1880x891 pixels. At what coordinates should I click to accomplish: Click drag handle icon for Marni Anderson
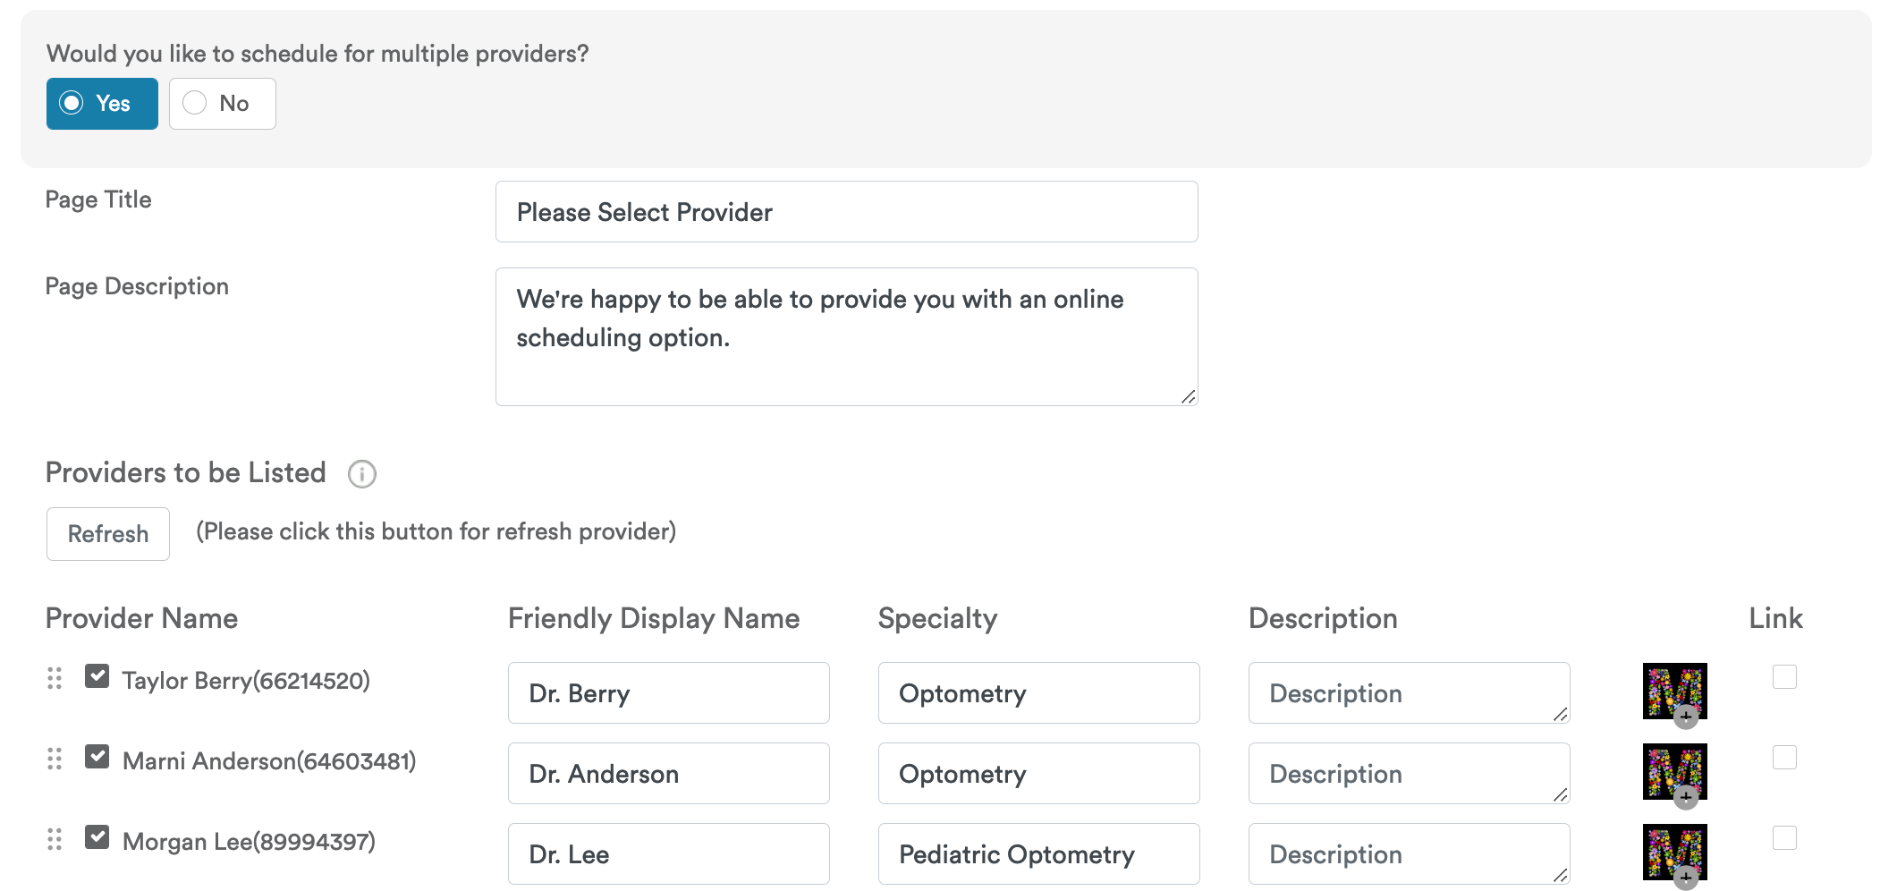tap(55, 759)
